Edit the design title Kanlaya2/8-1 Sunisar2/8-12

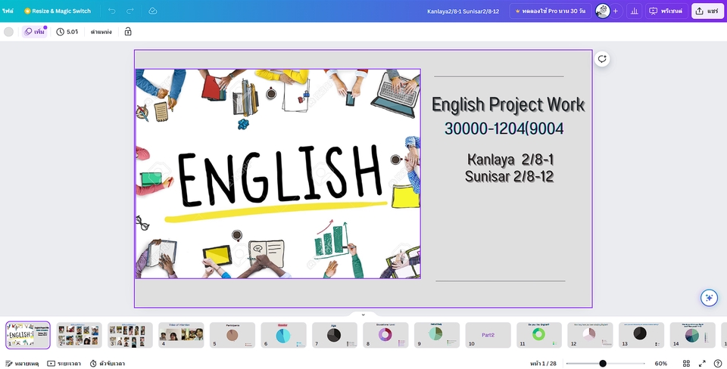tap(463, 11)
